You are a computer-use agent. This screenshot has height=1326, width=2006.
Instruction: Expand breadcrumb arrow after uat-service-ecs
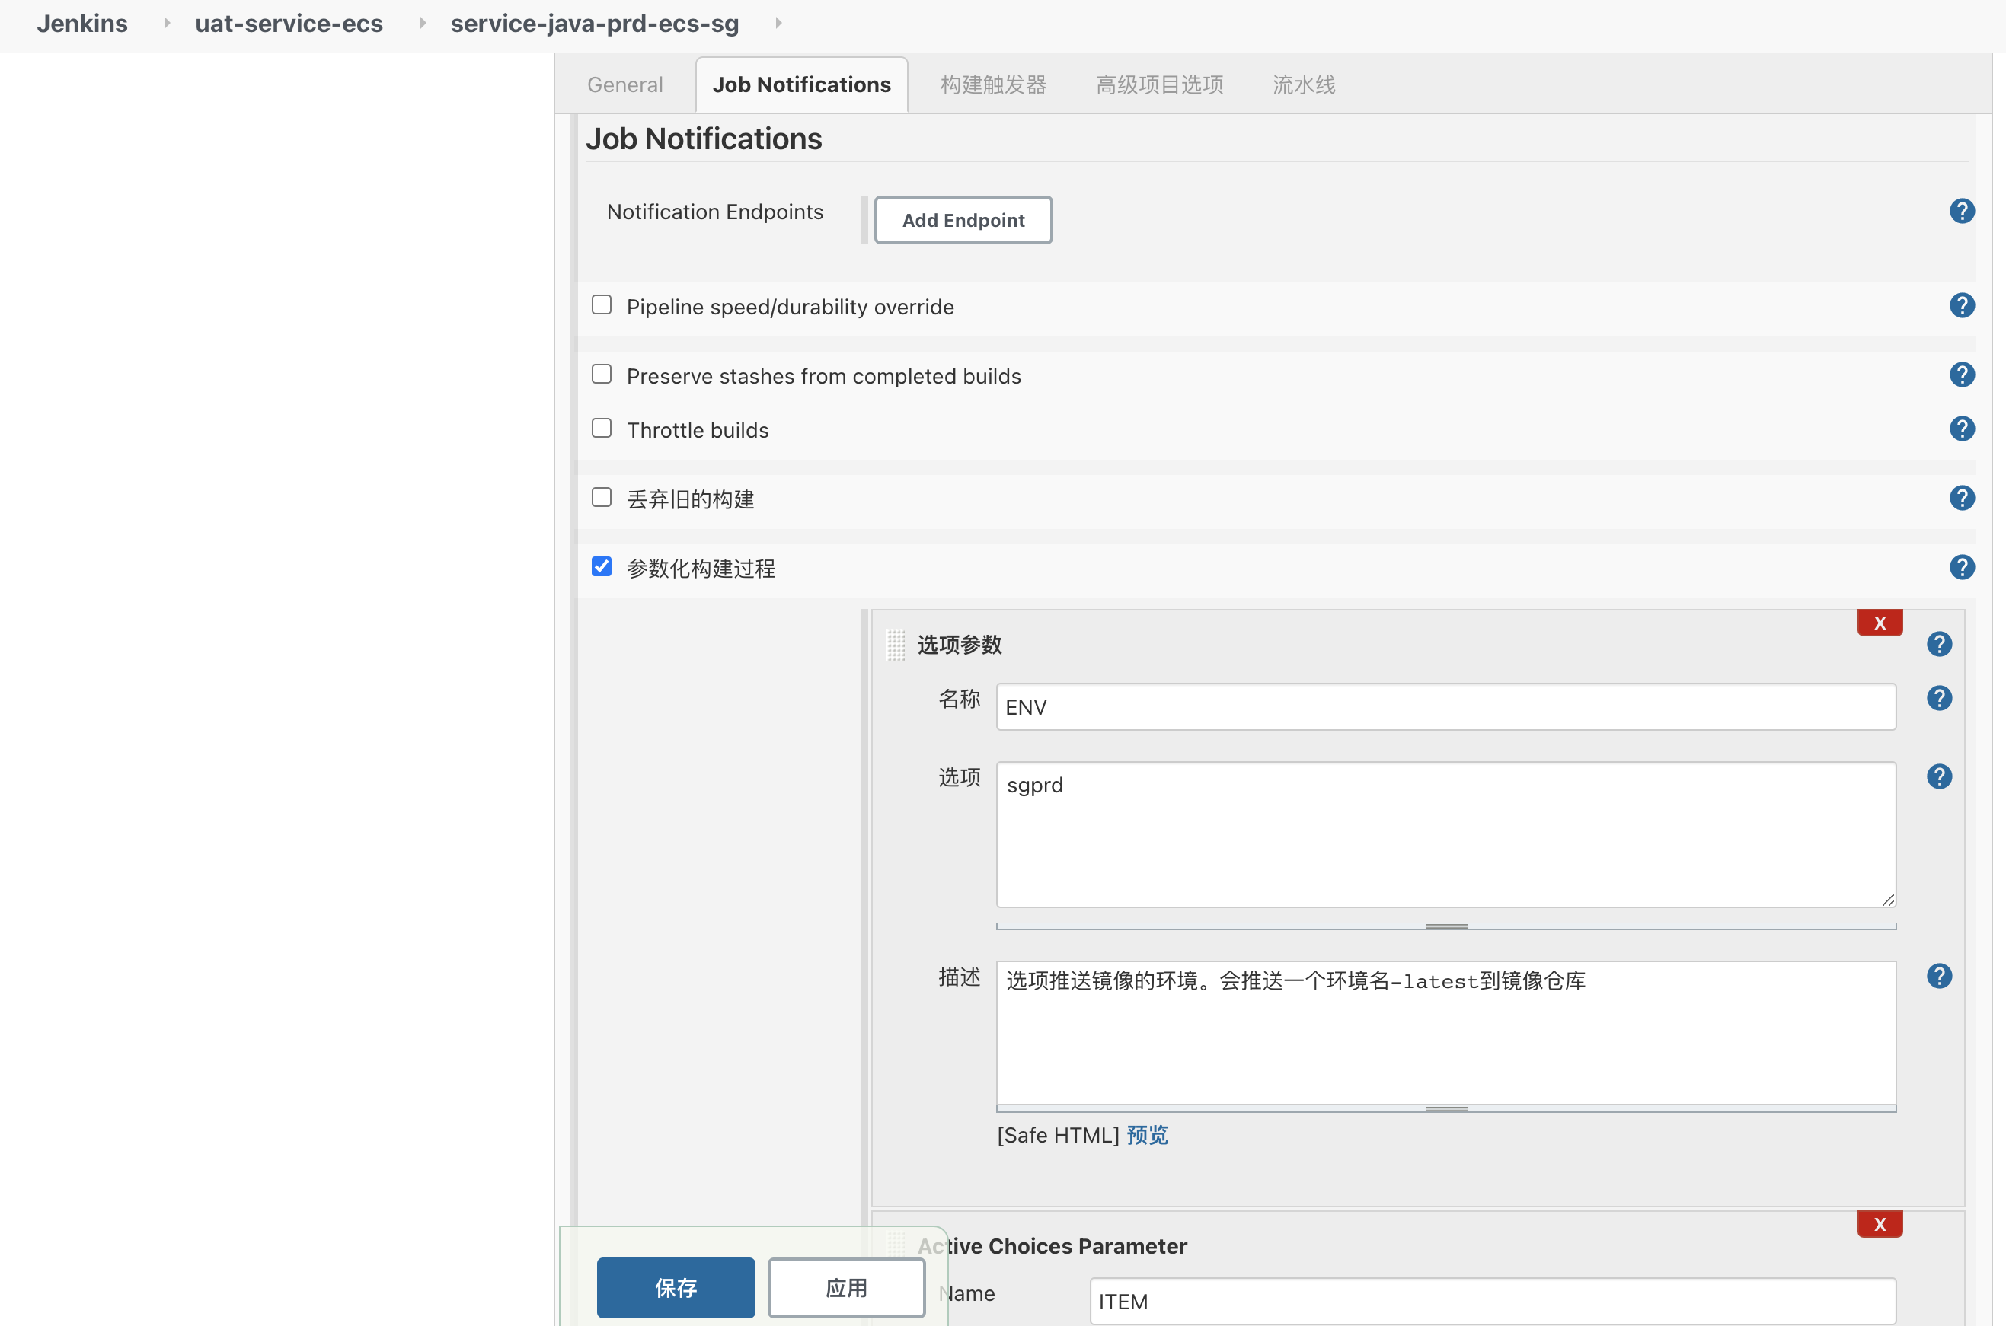[x=422, y=23]
